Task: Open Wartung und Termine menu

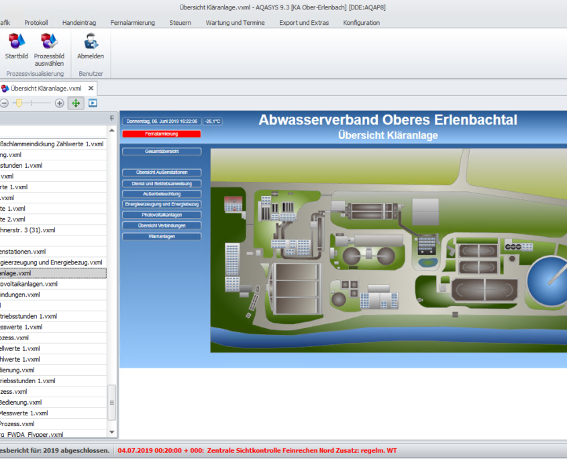Action: click(x=235, y=22)
